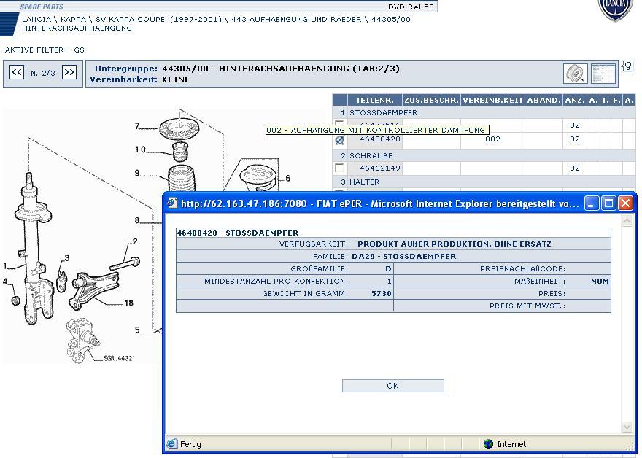Click the F. column header
Viewport: 642px width, 458px height.
point(616,100)
